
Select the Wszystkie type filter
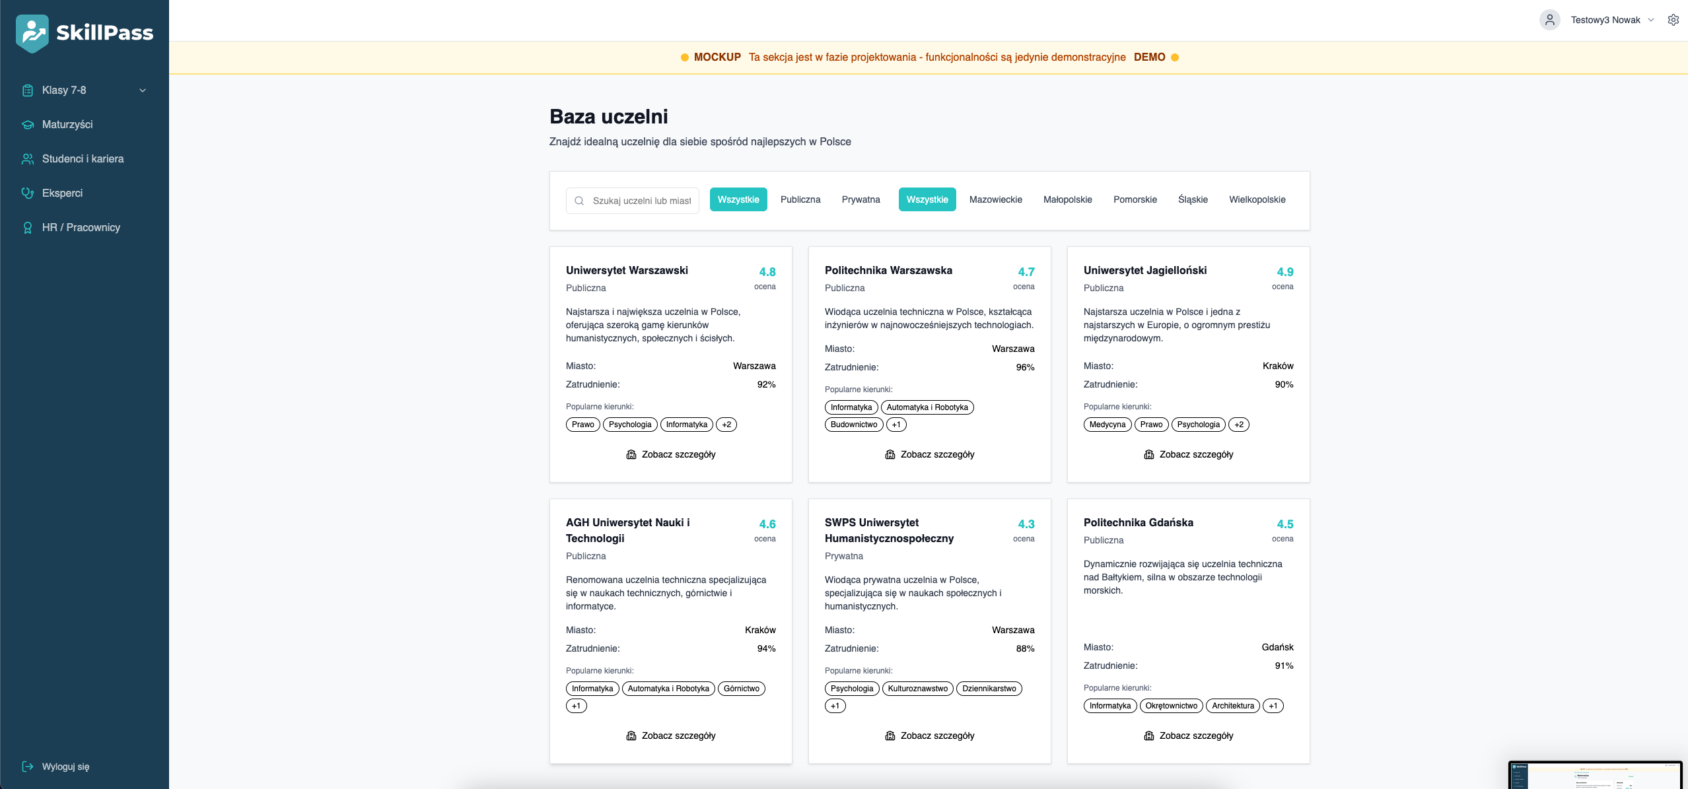tap(738, 199)
